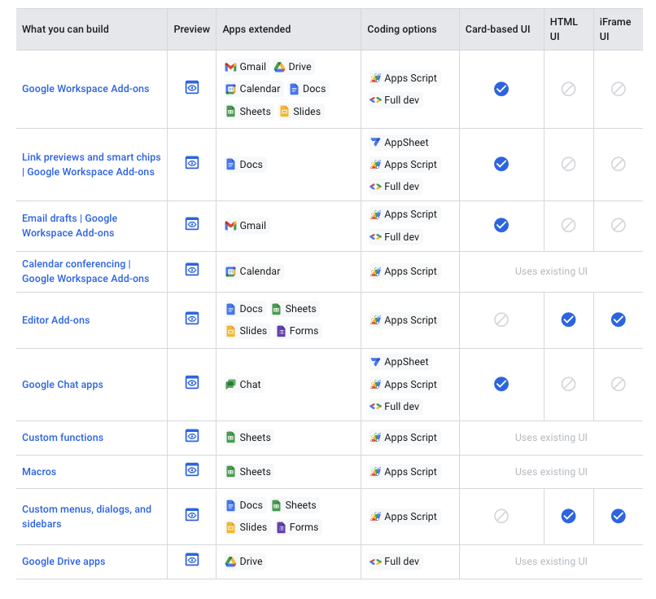Open Custom functions link

[x=63, y=438]
